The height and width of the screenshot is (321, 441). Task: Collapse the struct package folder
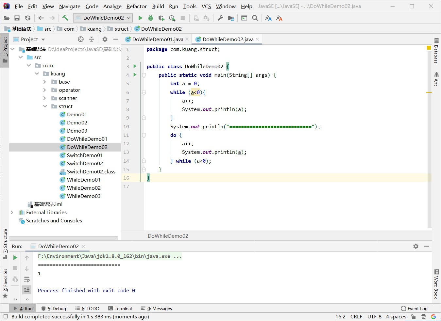(x=45, y=106)
